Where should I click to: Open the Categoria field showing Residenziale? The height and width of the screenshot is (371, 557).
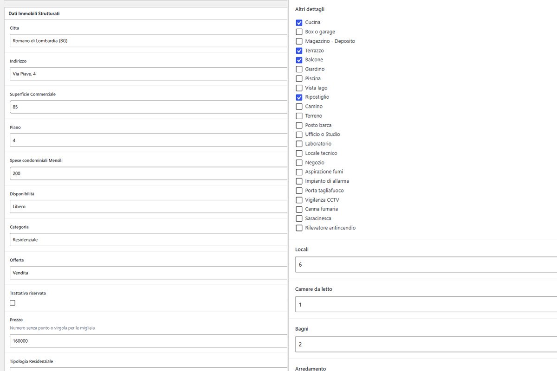pyautogui.click(x=149, y=240)
